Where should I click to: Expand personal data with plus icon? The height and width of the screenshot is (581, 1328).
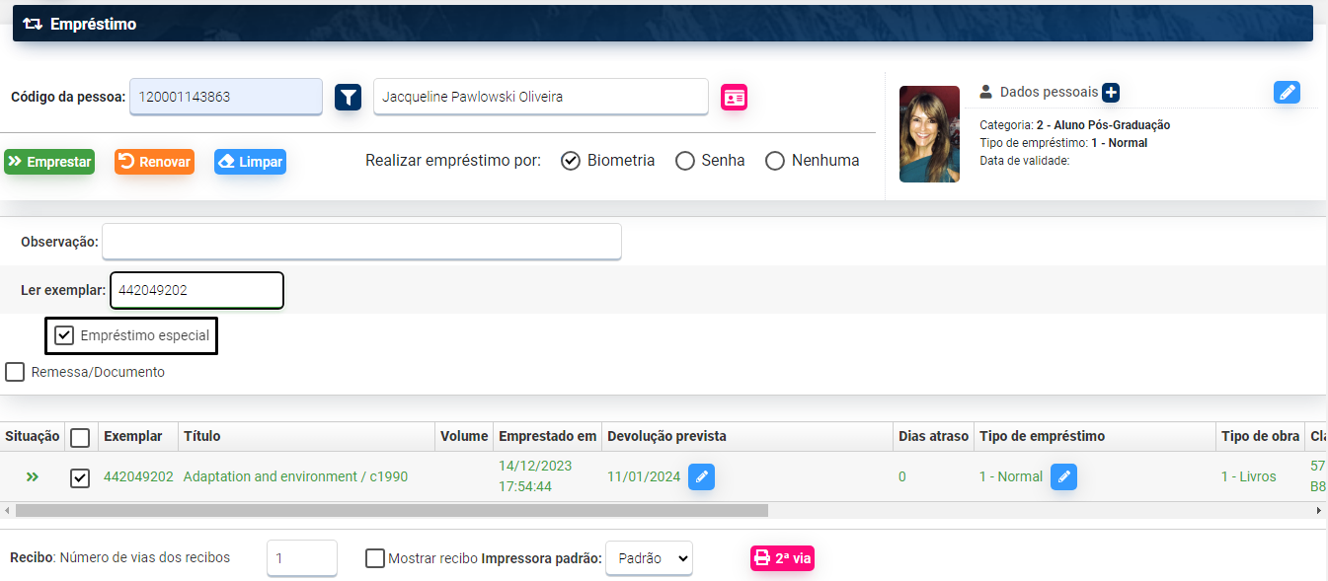1111,93
